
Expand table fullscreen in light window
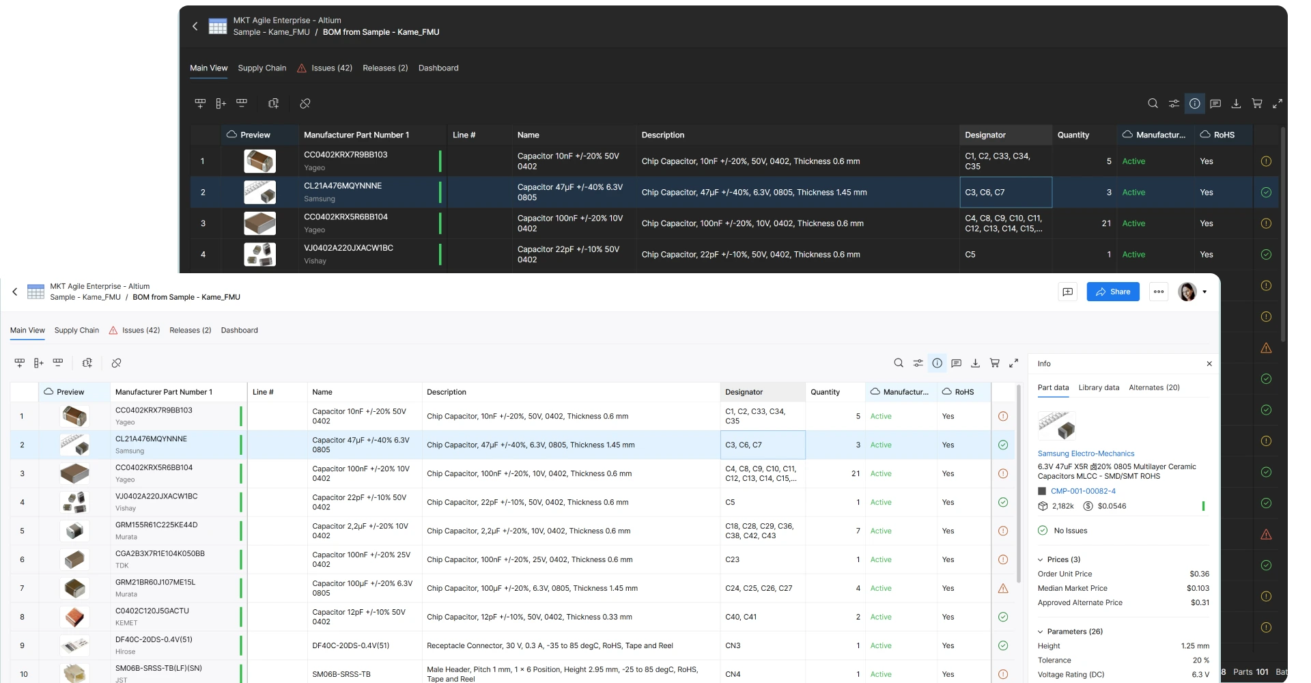(1014, 363)
